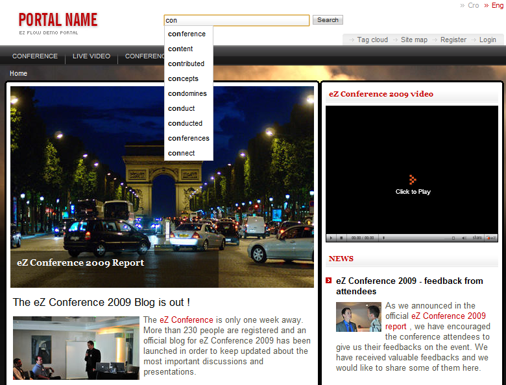
Task: Click into the search input field containing 'con'
Action: [x=237, y=20]
